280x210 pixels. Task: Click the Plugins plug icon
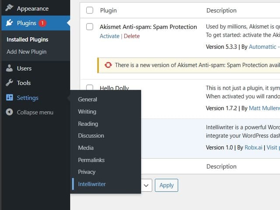(x=9, y=23)
